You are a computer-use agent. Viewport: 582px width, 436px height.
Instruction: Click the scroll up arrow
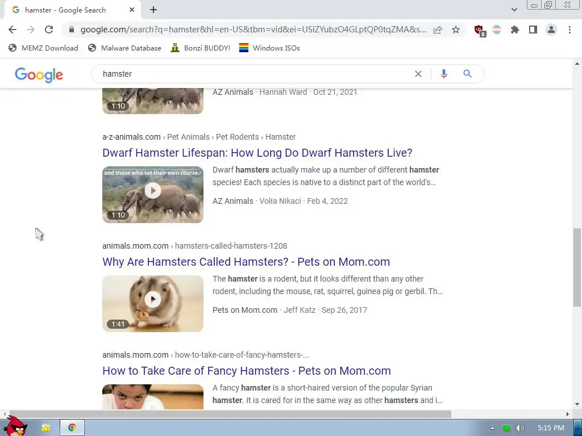point(577,64)
